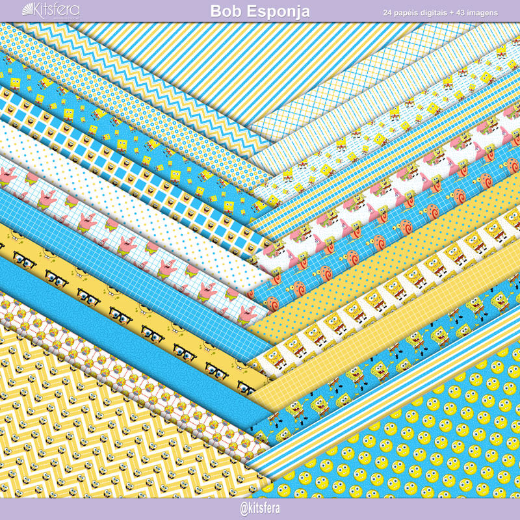The image size is (520, 520).
Task: Click the "24 papéis digitais + 43 imagens" text
Action: click(441, 13)
